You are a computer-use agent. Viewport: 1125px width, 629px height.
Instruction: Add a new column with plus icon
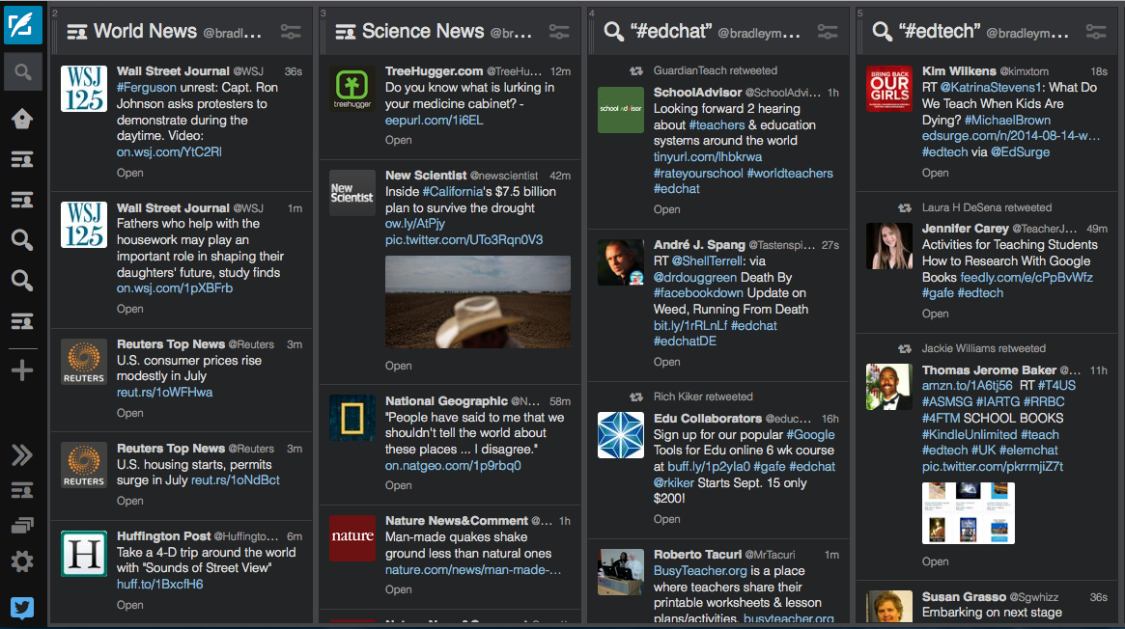click(22, 370)
